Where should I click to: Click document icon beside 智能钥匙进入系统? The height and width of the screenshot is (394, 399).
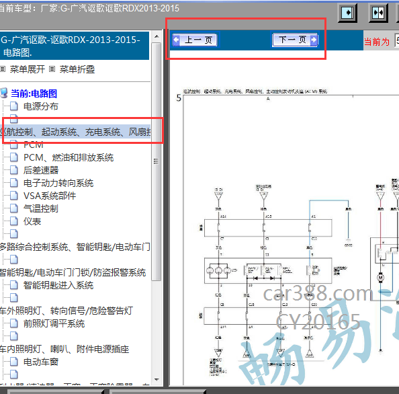[14, 284]
